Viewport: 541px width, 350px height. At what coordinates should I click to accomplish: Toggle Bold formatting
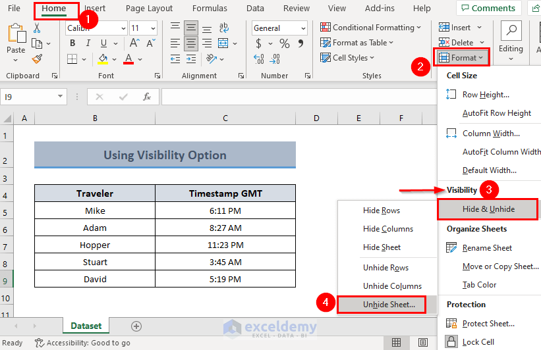pos(72,43)
